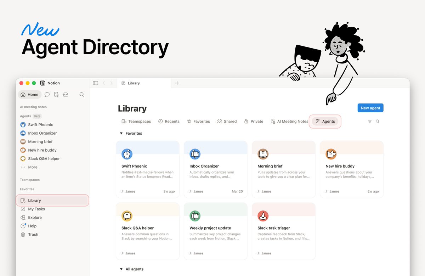
Task: Click the '3w ago' timestamp on Swift Phoenix
Action: click(169, 191)
